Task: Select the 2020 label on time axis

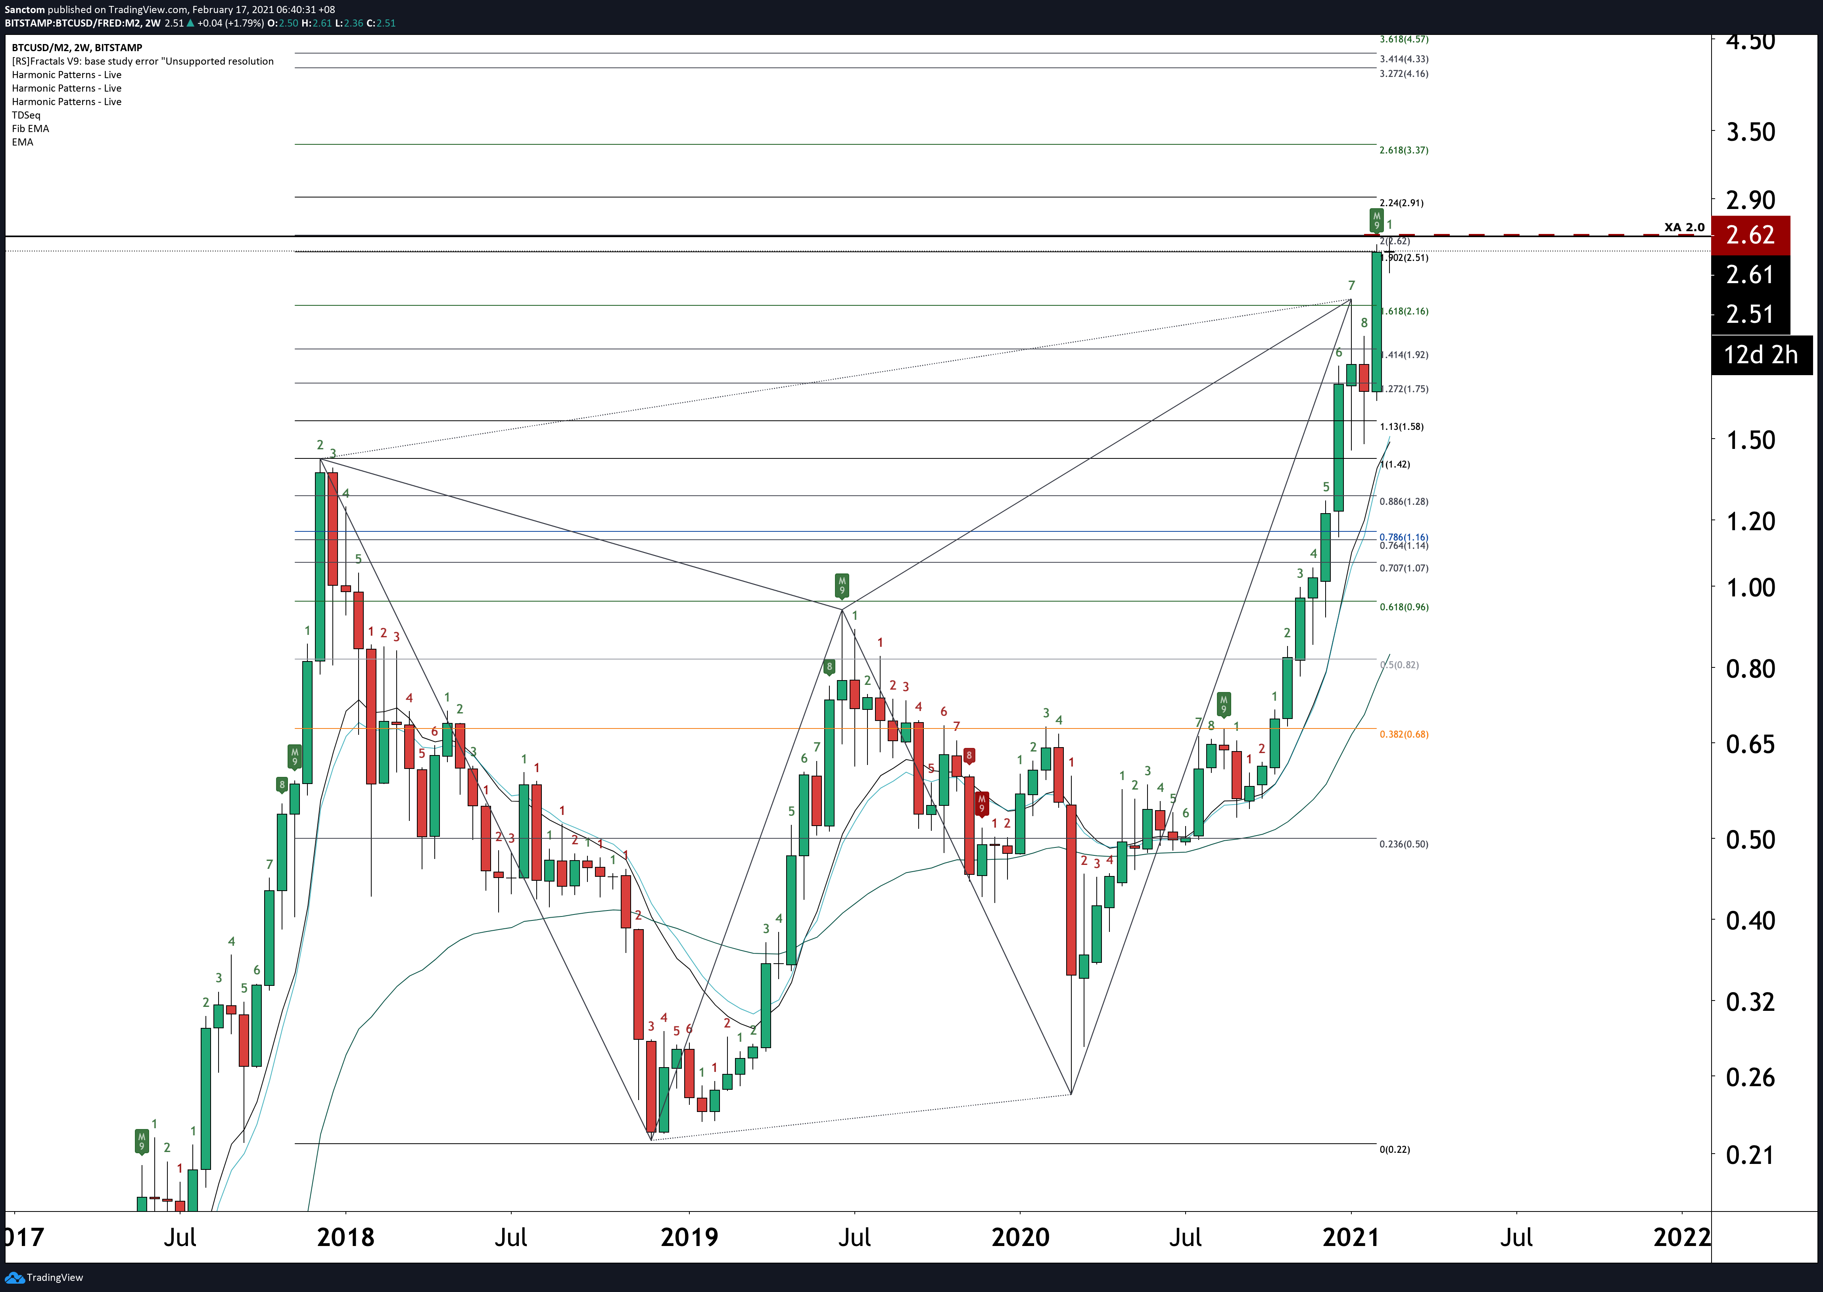Action: (1020, 1237)
